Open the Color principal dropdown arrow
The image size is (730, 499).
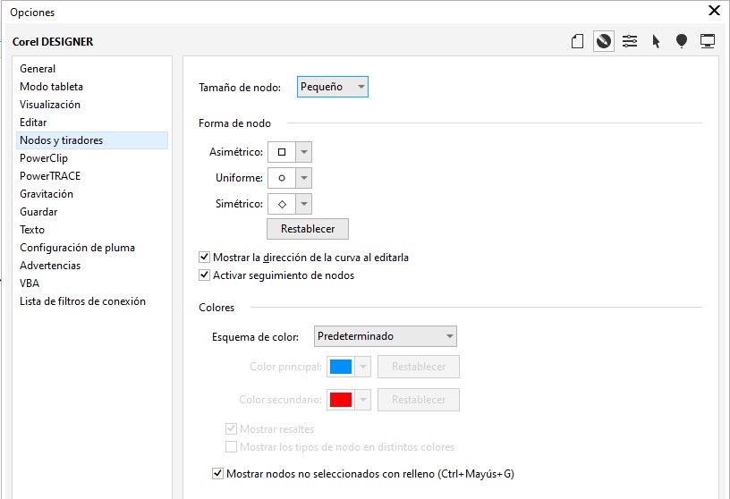click(x=363, y=367)
